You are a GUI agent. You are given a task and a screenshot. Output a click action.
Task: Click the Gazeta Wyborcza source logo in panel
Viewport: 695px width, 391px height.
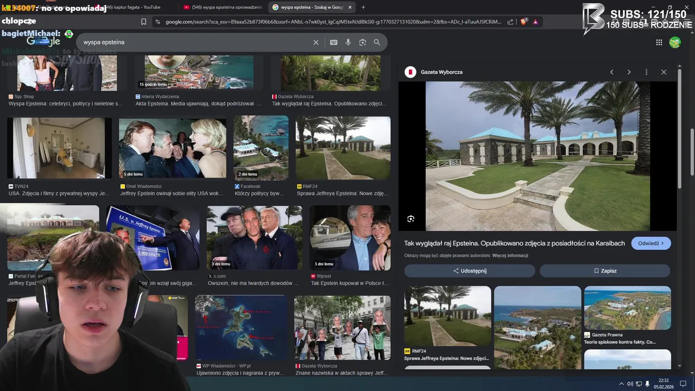point(410,72)
